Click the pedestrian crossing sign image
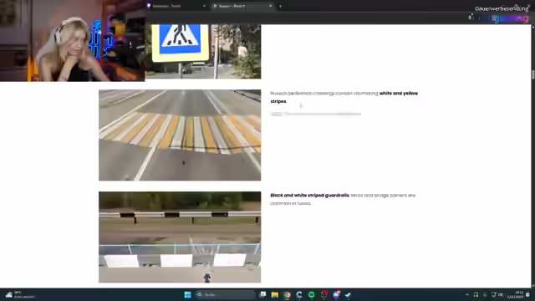 [202, 51]
